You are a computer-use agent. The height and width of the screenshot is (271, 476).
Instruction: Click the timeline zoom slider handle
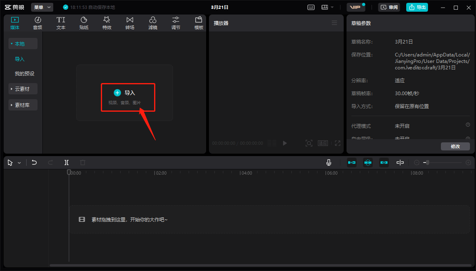pyautogui.click(x=428, y=163)
